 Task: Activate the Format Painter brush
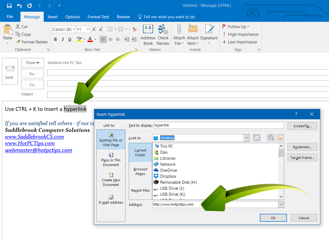(x=32, y=42)
